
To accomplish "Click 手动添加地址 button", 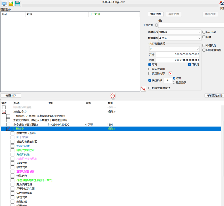I will pyautogui.click(x=215, y=96).
